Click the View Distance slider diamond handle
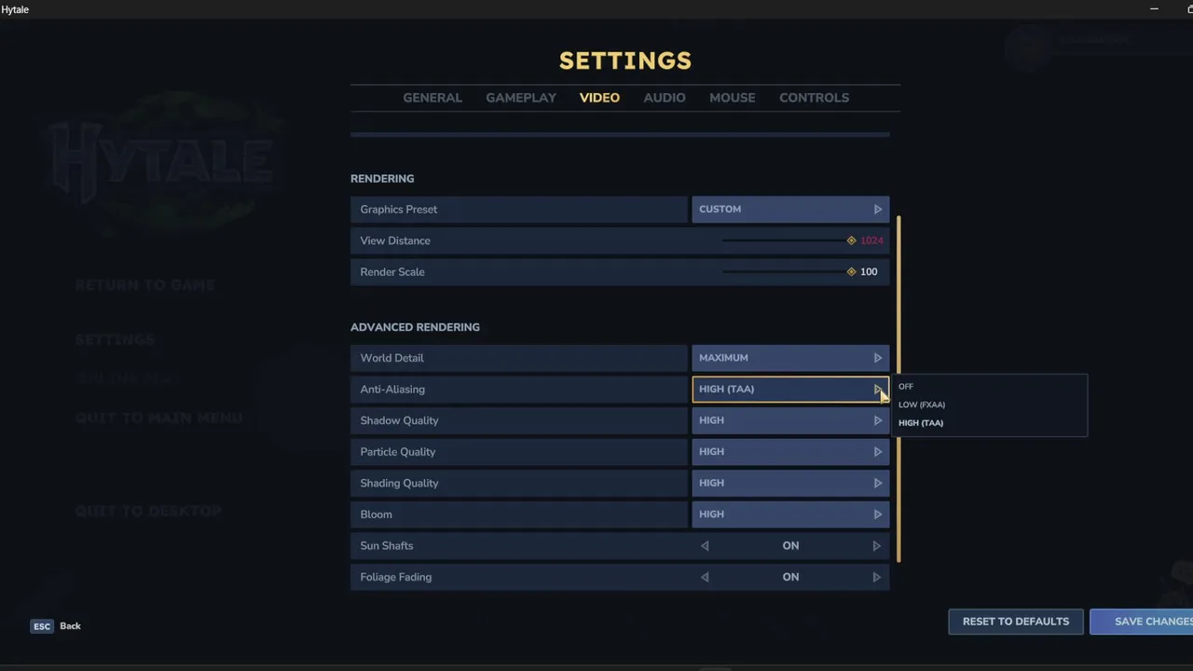Viewport: 1193px width, 671px height. pos(851,240)
